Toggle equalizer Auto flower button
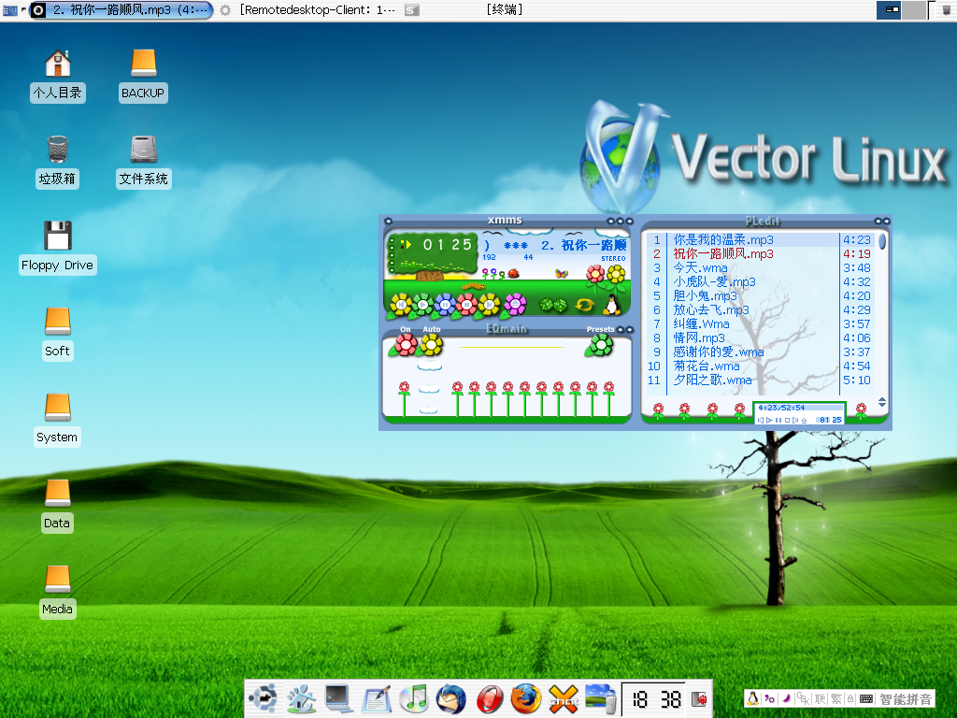The image size is (957, 718). tap(432, 345)
